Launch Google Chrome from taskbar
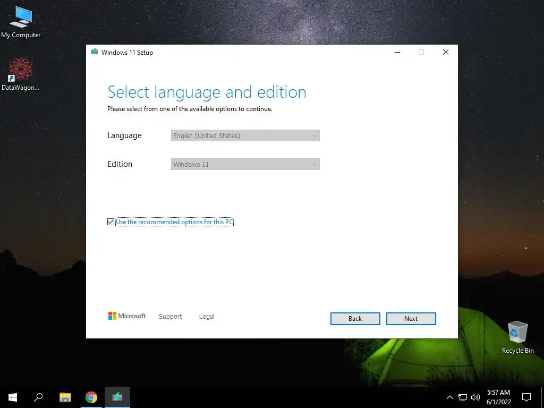 [x=91, y=397]
